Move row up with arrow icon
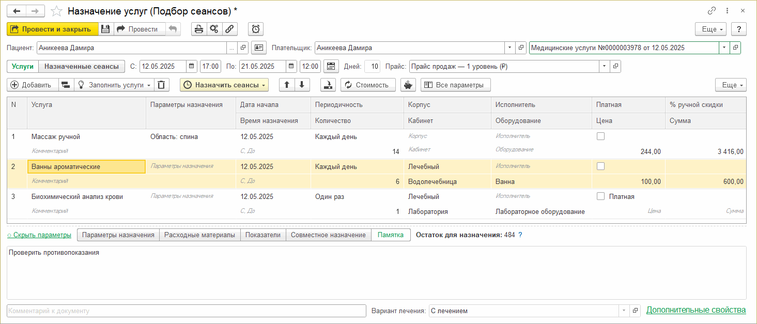This screenshot has width=757, height=324. [x=287, y=85]
